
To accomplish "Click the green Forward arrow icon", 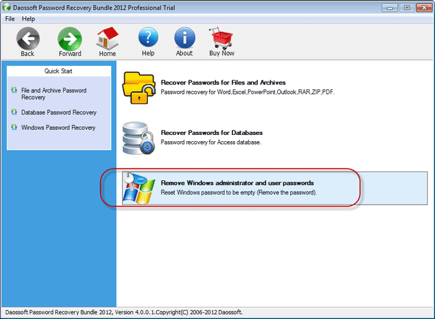I will (x=70, y=39).
